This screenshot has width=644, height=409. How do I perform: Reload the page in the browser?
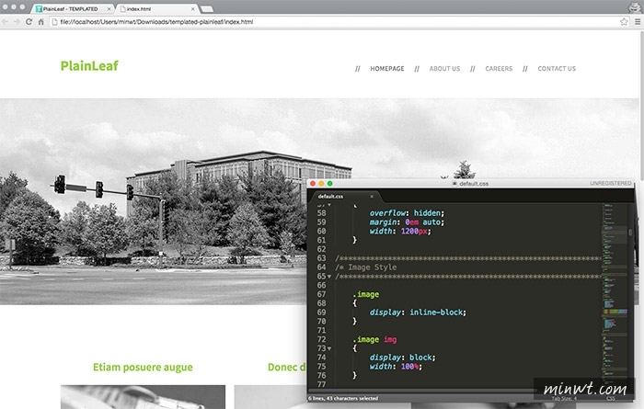29,21
